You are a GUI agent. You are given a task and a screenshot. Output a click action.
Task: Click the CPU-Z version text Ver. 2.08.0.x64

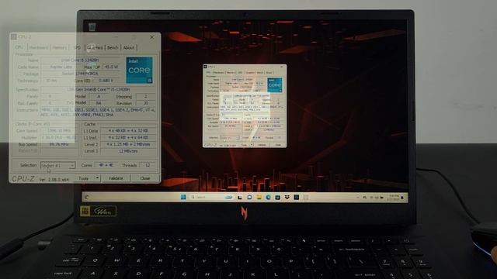tap(54, 179)
